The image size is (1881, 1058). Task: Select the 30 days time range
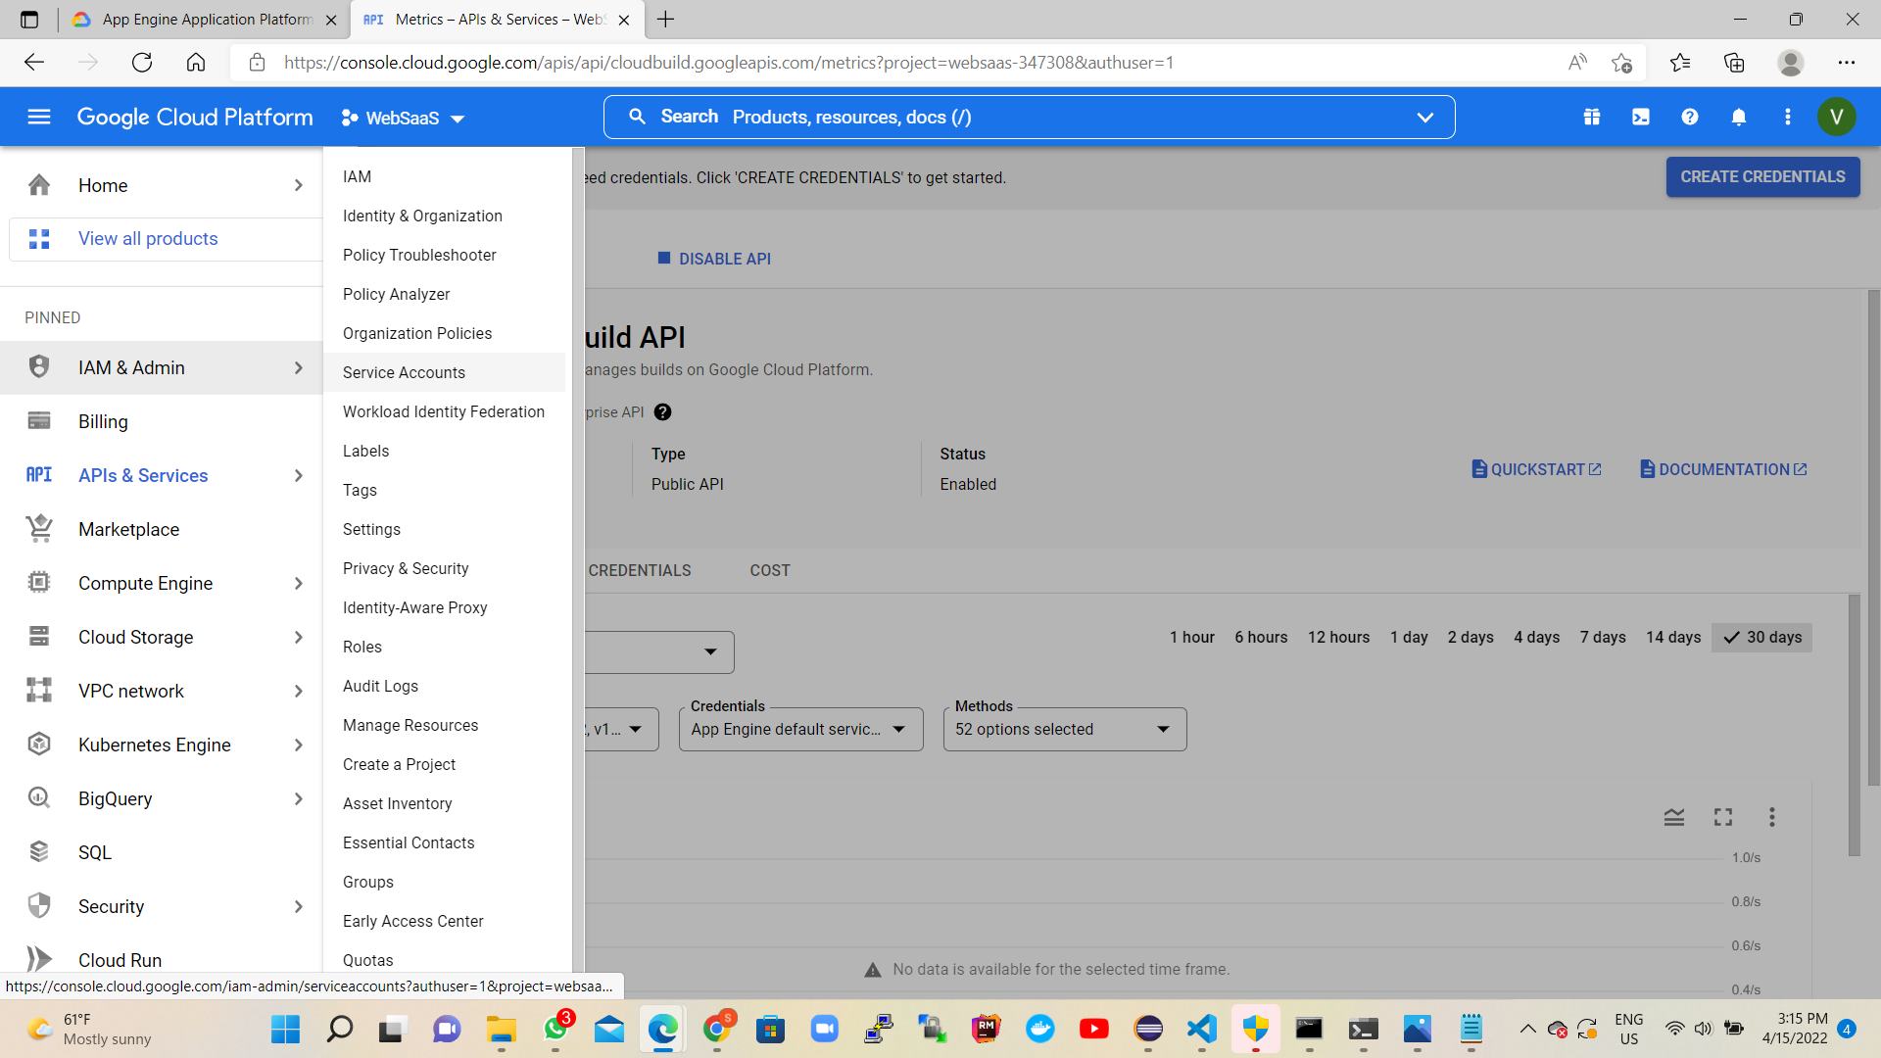(1762, 638)
